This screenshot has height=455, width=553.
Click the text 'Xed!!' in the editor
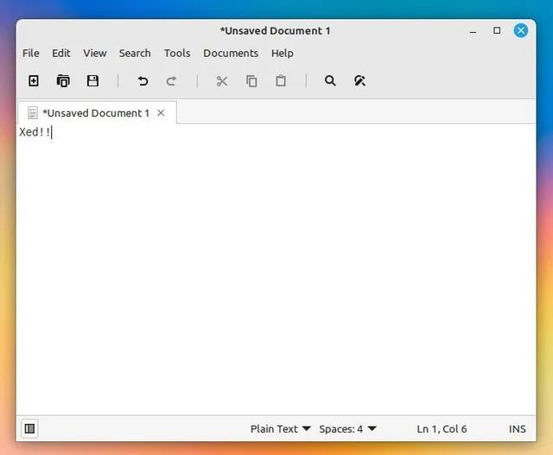(35, 132)
